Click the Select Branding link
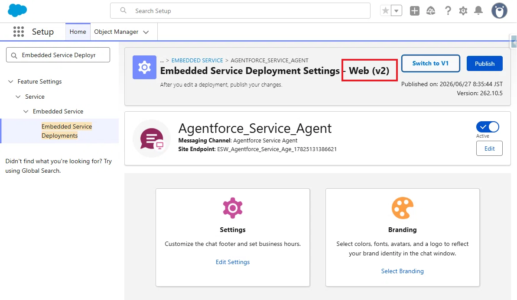The height and width of the screenshot is (300, 517). (x=402, y=271)
